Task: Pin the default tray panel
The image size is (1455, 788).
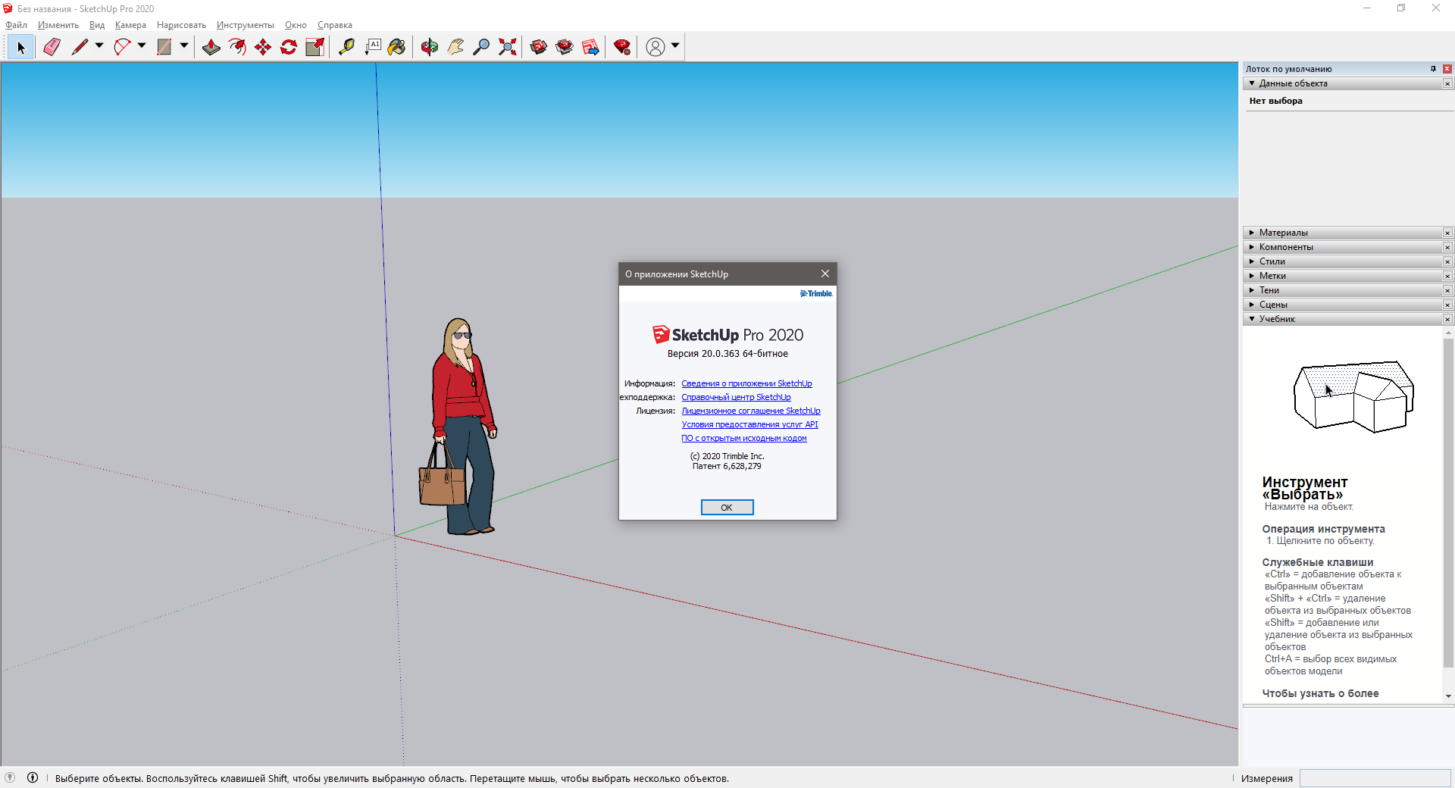Action: 1433,69
